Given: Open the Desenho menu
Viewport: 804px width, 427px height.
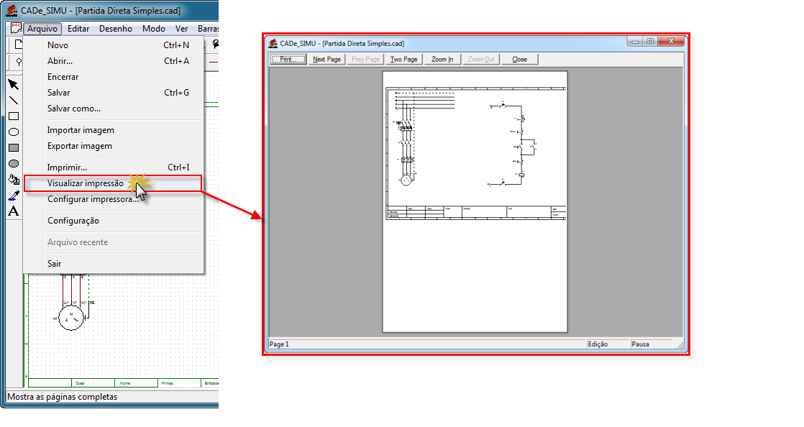Looking at the screenshot, I should (x=116, y=29).
